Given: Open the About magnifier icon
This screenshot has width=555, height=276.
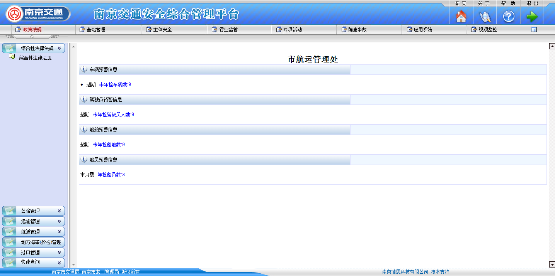Looking at the screenshot, I should (485, 17).
